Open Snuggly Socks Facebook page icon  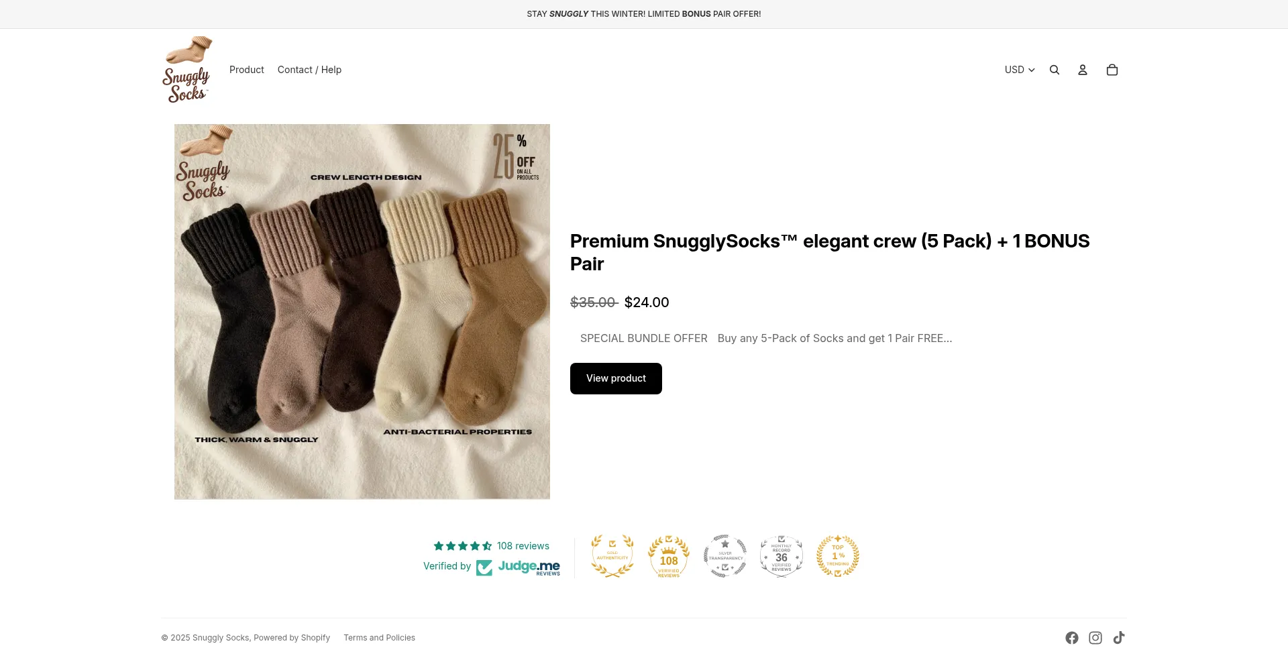click(1072, 637)
